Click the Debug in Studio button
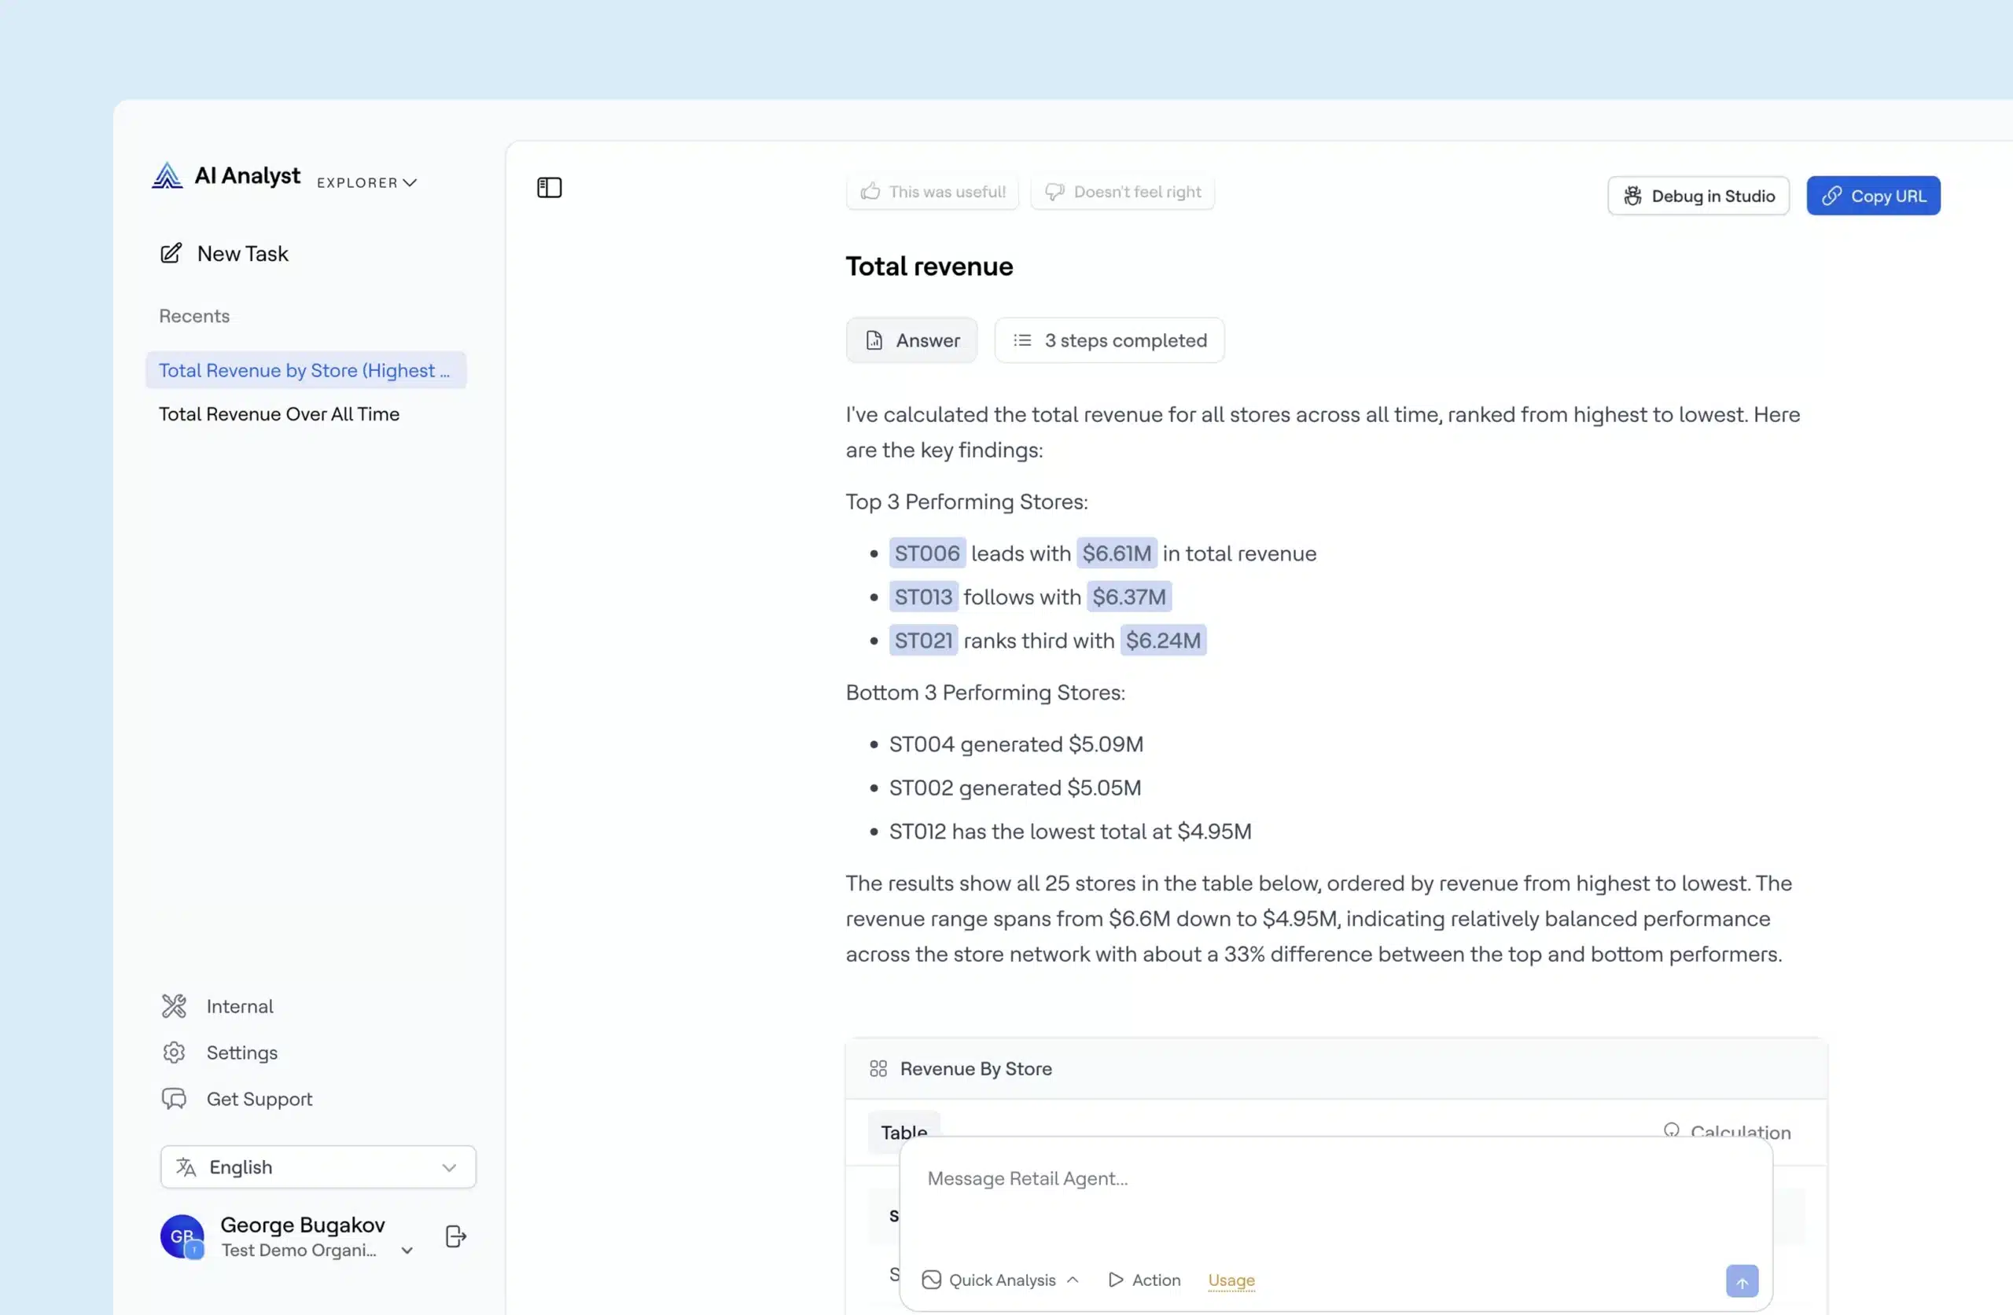Viewport: 2013px width, 1315px height. coord(1698,196)
